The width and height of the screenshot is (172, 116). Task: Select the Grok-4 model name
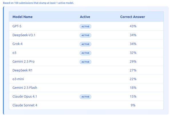click(17, 44)
